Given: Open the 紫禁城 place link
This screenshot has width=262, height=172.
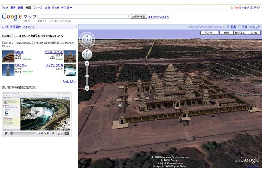Looking at the screenshot, I should pos(19,52).
